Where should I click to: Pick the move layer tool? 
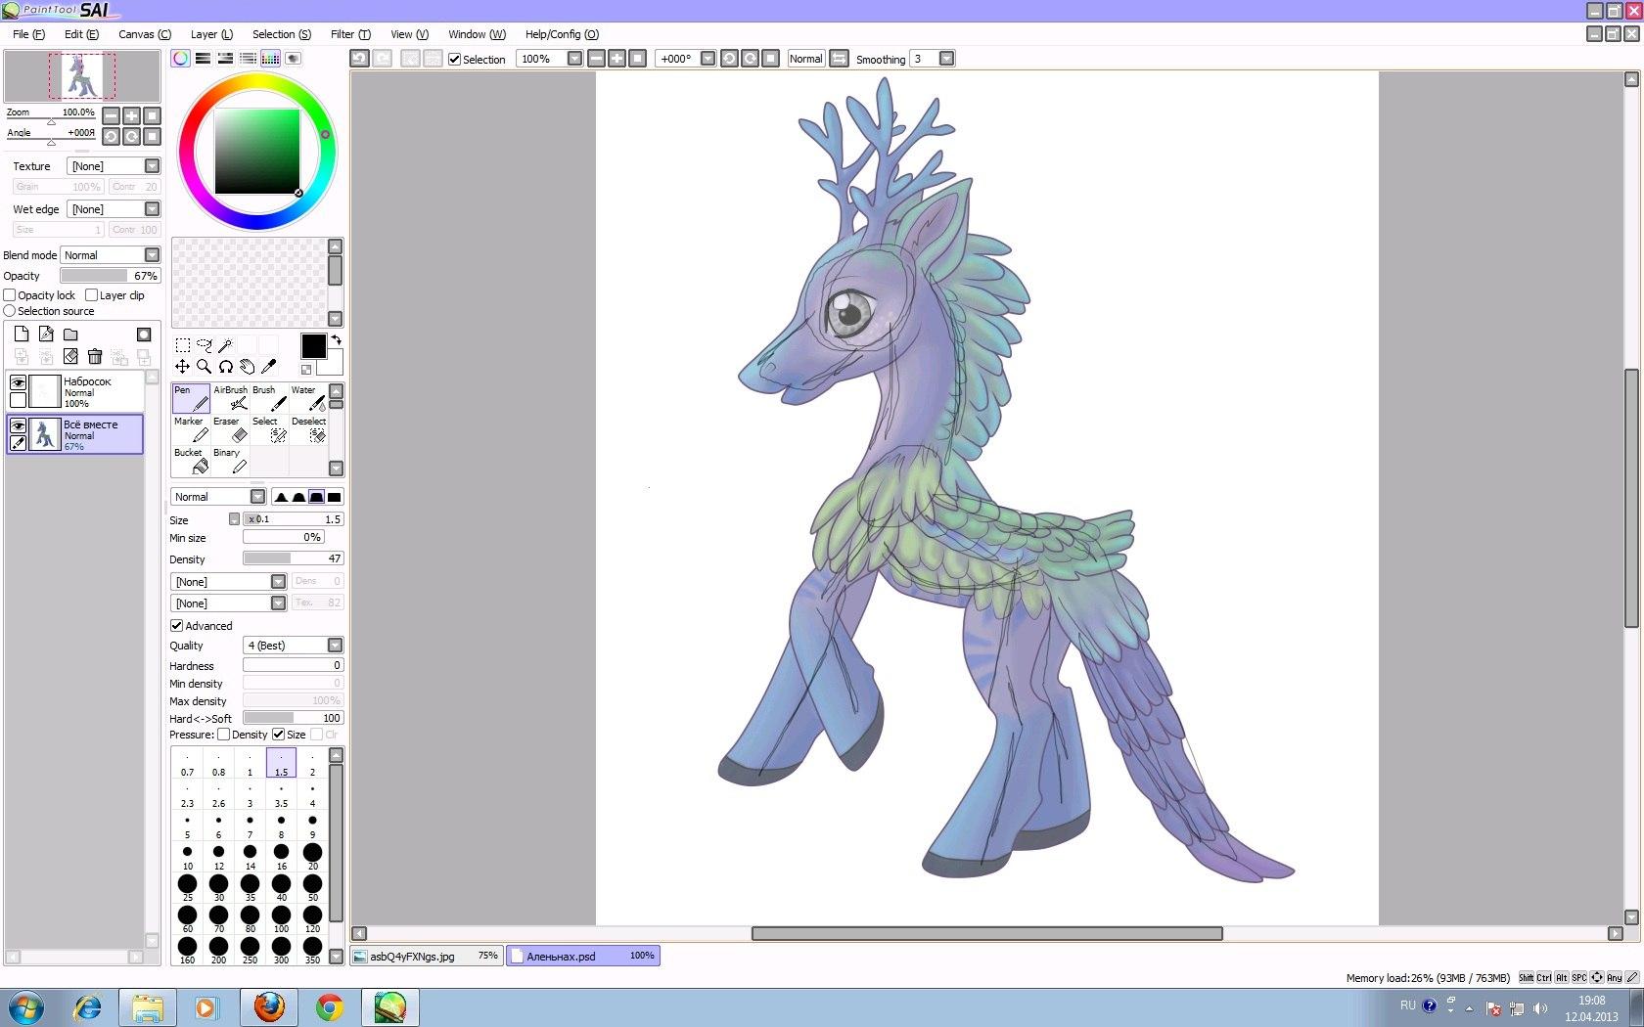183,367
